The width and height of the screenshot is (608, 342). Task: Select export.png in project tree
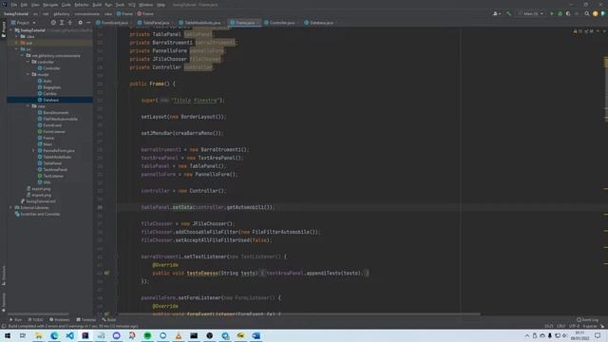click(41, 188)
